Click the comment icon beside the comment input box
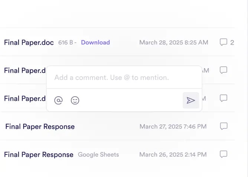Viewport: 248px width, 177px height. [223, 70]
